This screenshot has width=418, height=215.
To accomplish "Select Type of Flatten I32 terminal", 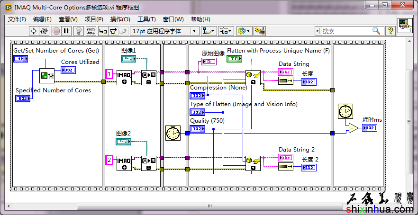I will pos(197,112).
